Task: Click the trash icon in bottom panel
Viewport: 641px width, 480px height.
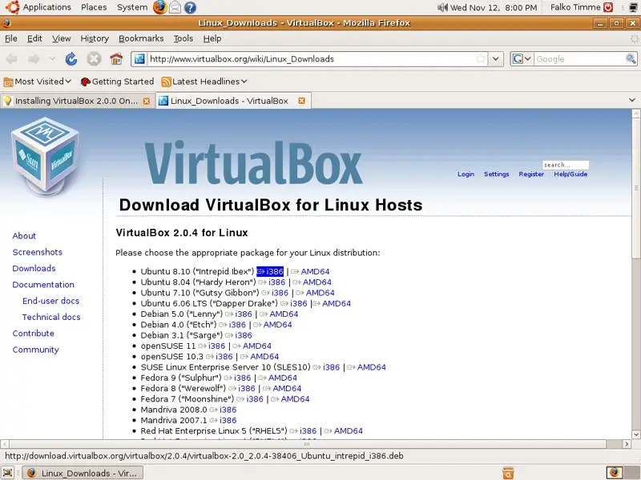Action: [x=508, y=473]
